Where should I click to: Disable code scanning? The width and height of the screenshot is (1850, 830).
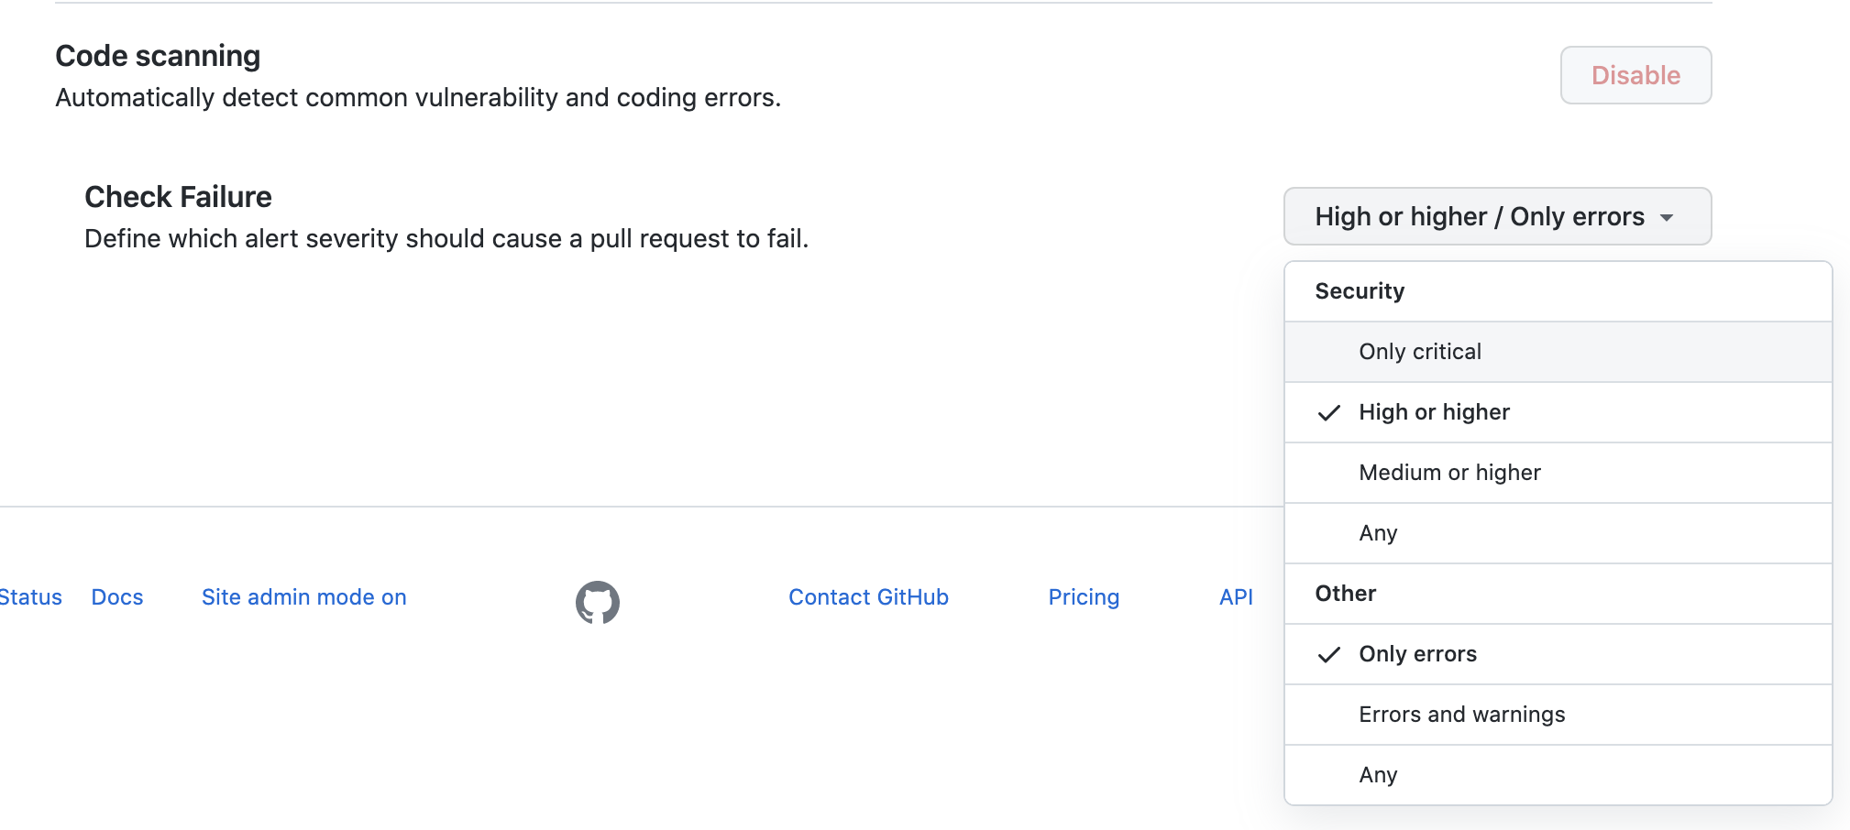click(x=1635, y=75)
